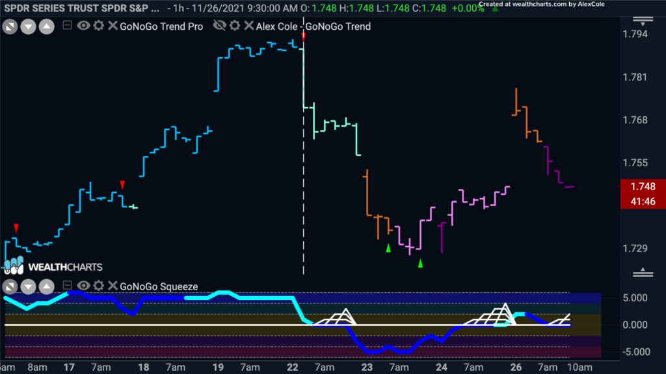Collapse the GoNoGo Squeeze indicator legend
The image size is (666, 374).
point(67,286)
